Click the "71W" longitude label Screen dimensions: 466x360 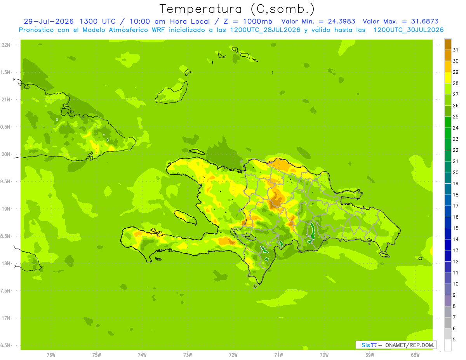(x=278, y=355)
